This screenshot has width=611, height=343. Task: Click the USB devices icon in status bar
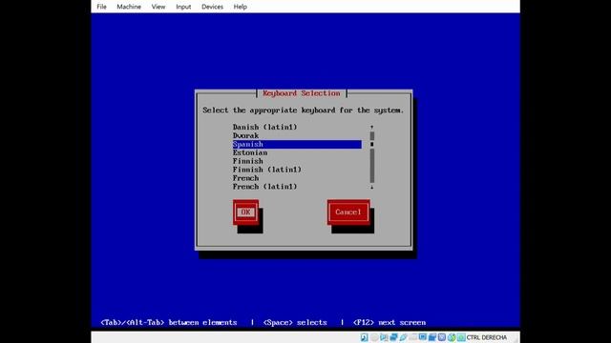(x=403, y=337)
